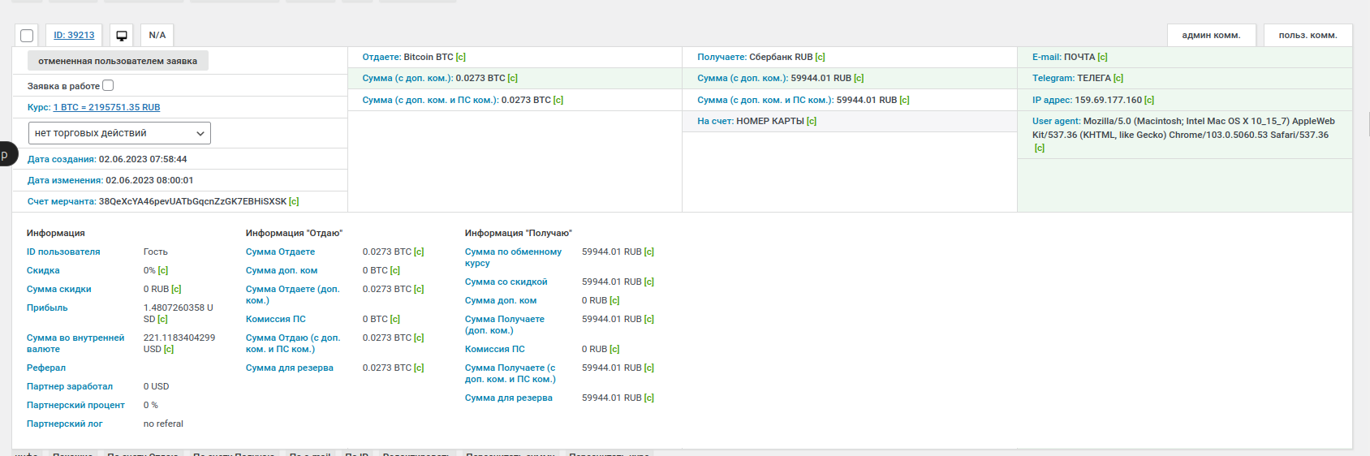The image size is (1370, 456).
Task: Open the N/A tab
Action: point(157,36)
